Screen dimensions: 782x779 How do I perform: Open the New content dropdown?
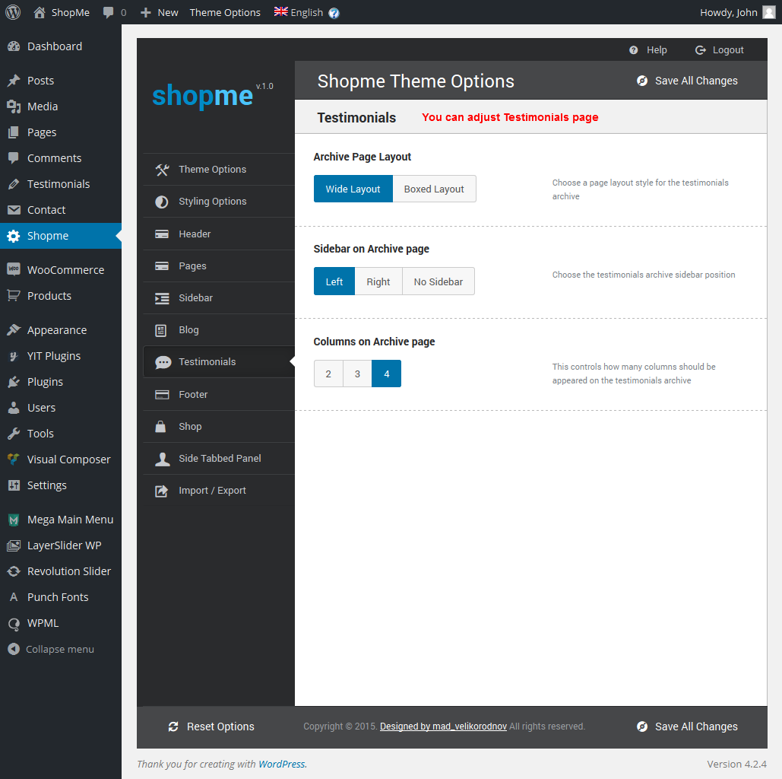point(160,13)
